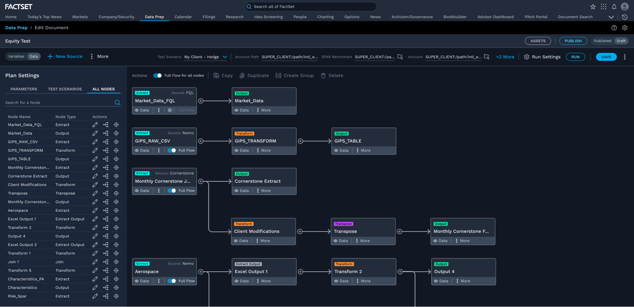Open page settings gear below history icon
Screen dimensions: 634x307
625,28
